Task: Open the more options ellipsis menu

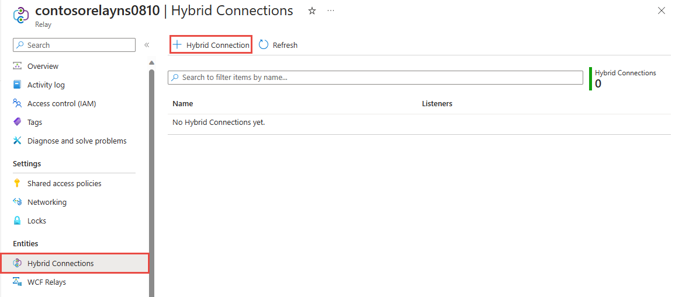Action: point(331,11)
